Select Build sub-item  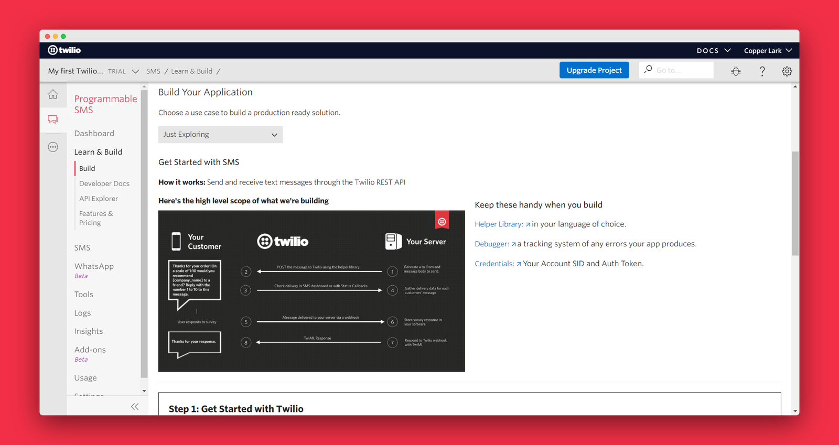(87, 168)
